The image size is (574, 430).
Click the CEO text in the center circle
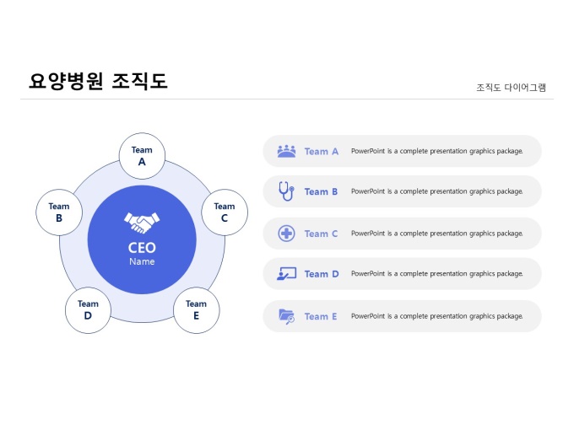(142, 248)
